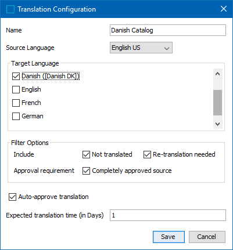Image resolution: width=233 pixels, height=250 pixels.
Task: Click the Translation Configuration title bar icon
Action: (x=10, y=9)
